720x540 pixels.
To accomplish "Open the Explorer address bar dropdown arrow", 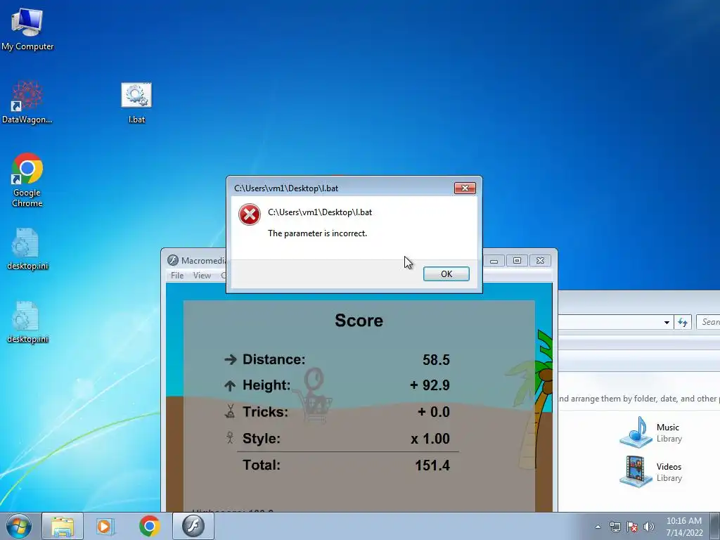I will pyautogui.click(x=667, y=322).
